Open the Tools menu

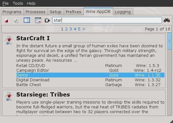point(18,3)
